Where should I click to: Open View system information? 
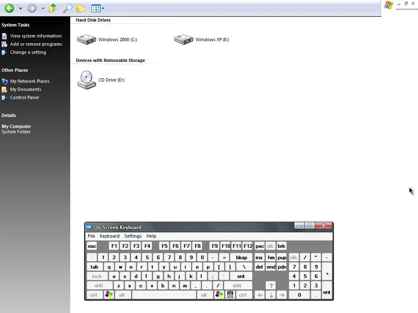[x=36, y=36]
